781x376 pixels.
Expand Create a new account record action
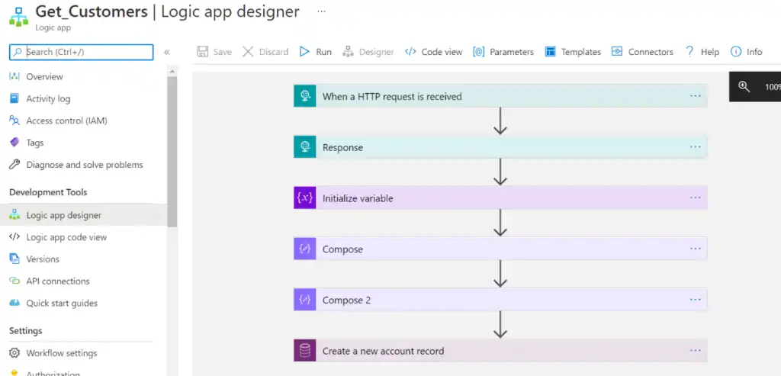[x=500, y=350]
